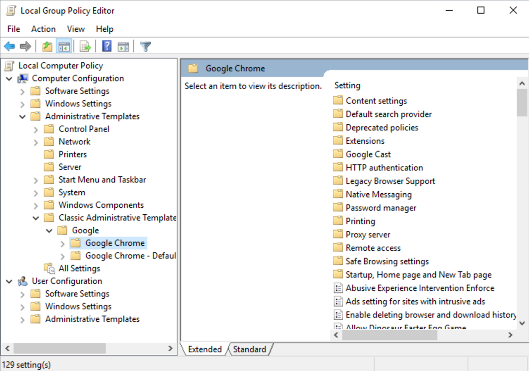
Task: Click the Password manager folder icon
Action: click(x=338, y=207)
